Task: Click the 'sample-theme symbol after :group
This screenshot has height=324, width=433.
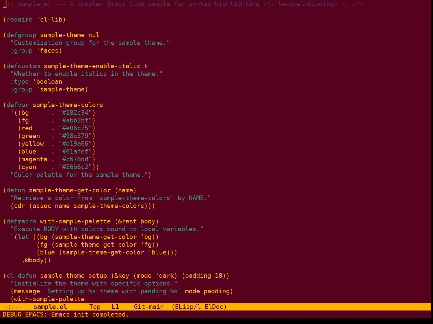Action: click(61, 89)
